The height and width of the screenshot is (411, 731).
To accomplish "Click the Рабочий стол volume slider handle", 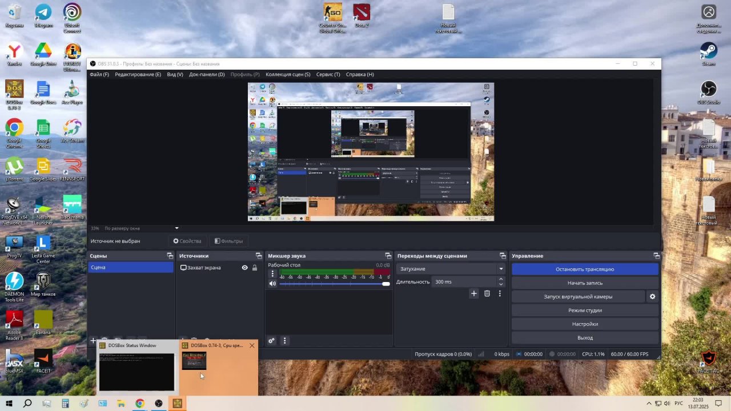I will [x=386, y=284].
